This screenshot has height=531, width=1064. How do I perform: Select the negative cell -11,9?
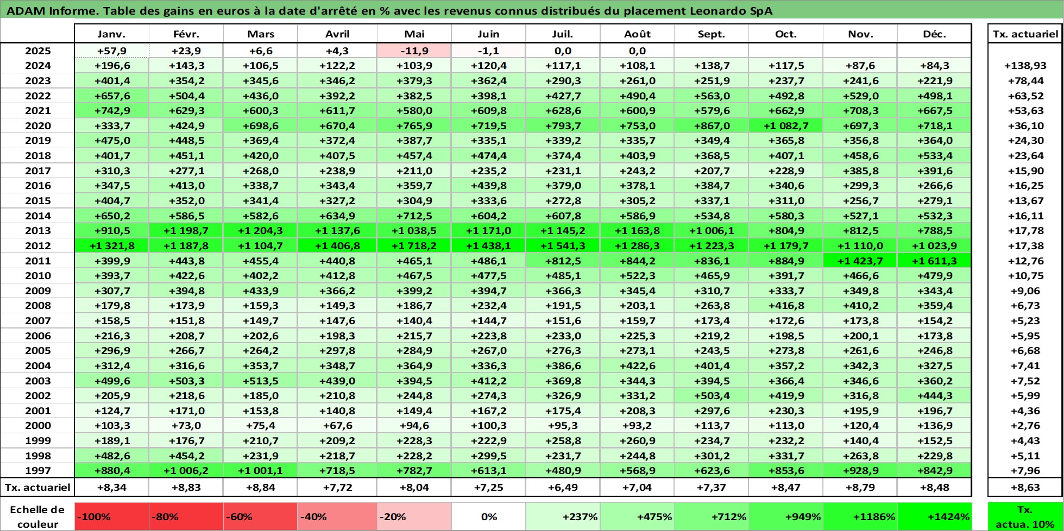pyautogui.click(x=414, y=50)
